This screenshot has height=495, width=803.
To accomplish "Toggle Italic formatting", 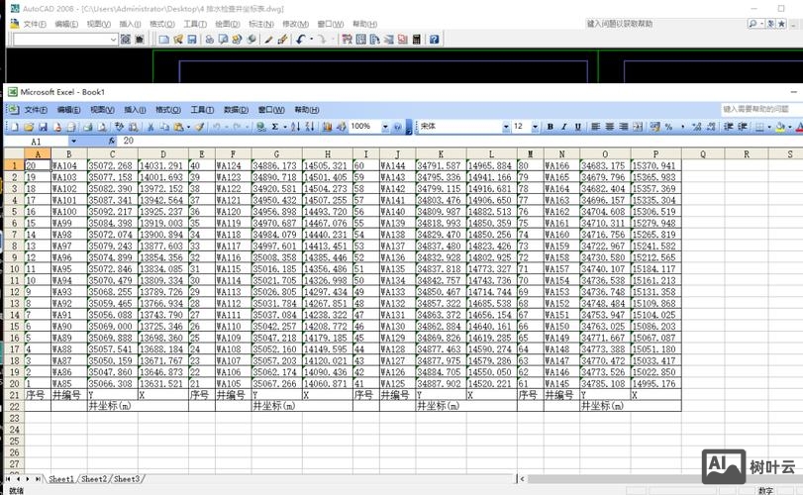I will (564, 127).
